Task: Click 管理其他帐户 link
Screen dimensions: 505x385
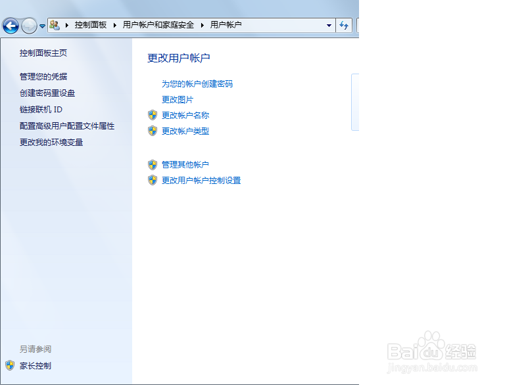Action: tap(185, 164)
